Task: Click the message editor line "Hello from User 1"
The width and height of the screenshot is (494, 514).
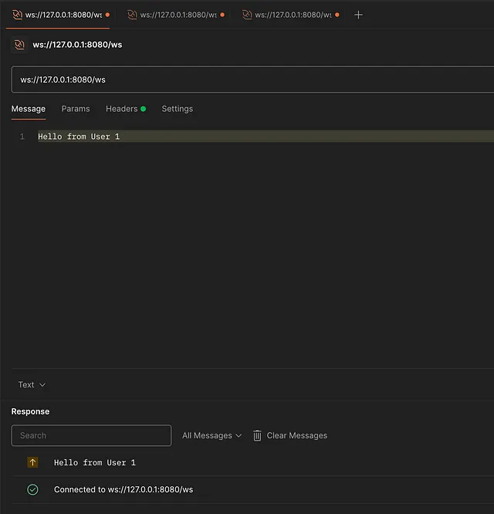Action: [x=79, y=137]
